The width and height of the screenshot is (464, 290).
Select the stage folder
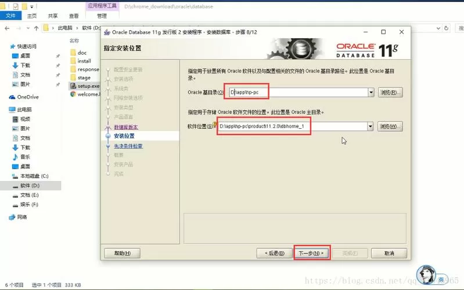click(x=81, y=78)
